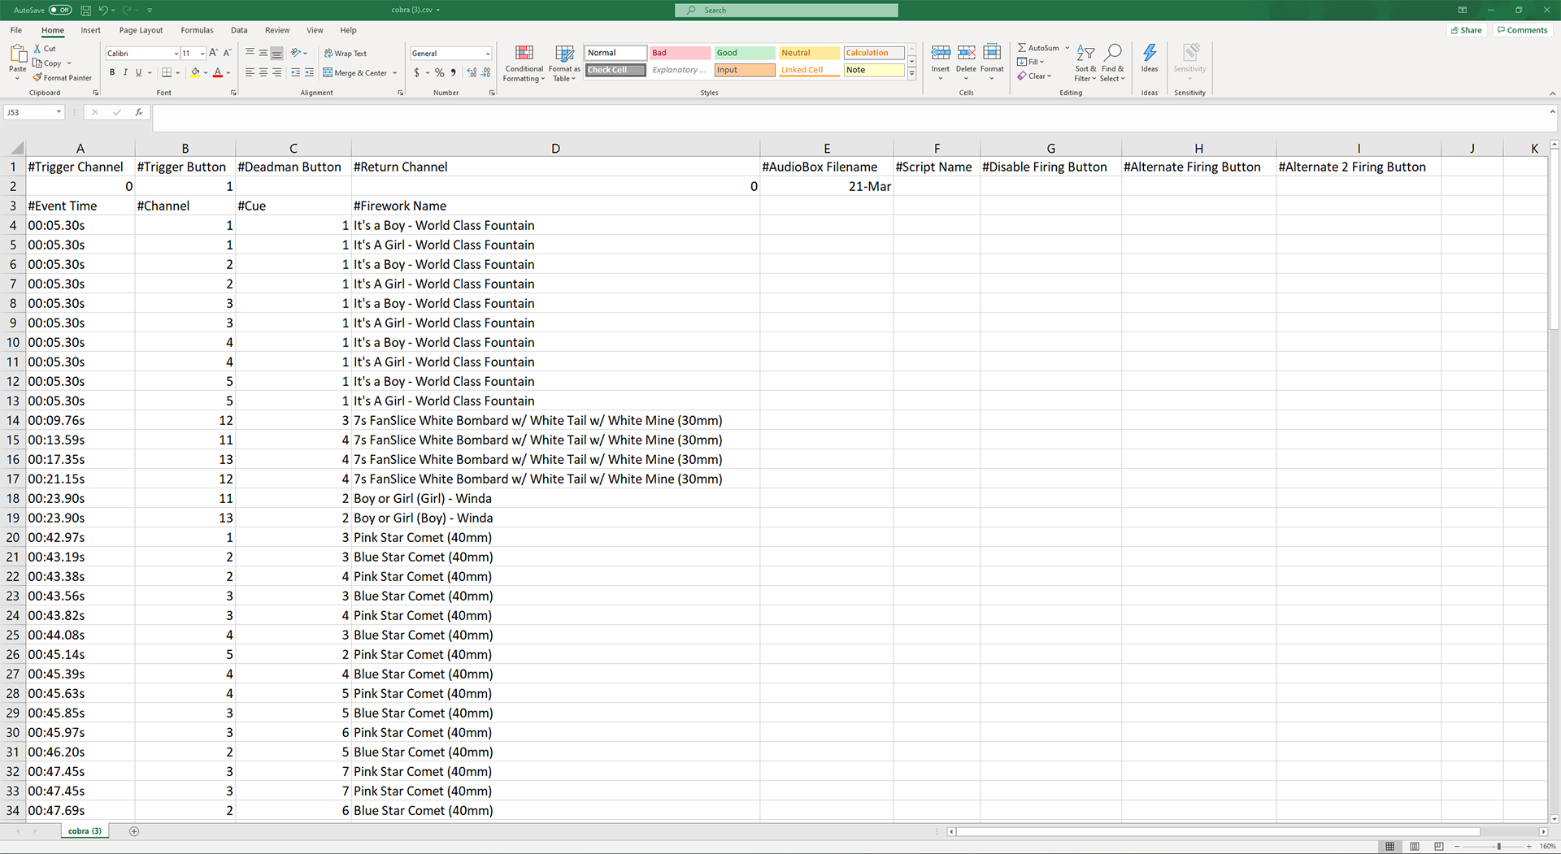Toggle the AutoSave switch
Image resolution: width=1561 pixels, height=854 pixels.
tap(60, 11)
